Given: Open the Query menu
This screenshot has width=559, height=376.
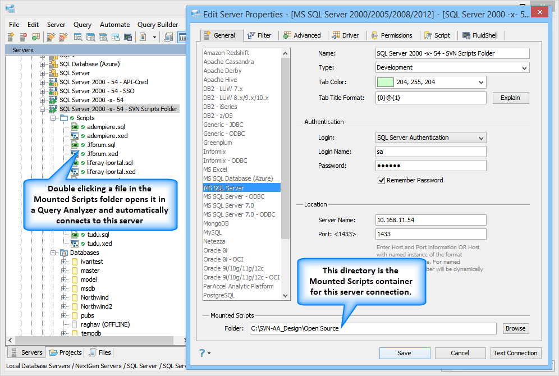Looking at the screenshot, I should point(83,25).
